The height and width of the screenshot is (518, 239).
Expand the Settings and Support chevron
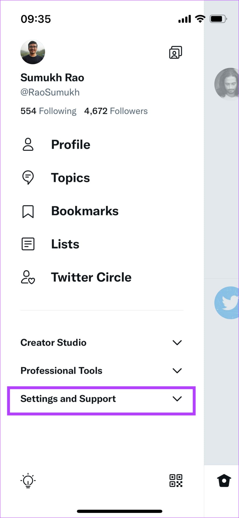177,399
